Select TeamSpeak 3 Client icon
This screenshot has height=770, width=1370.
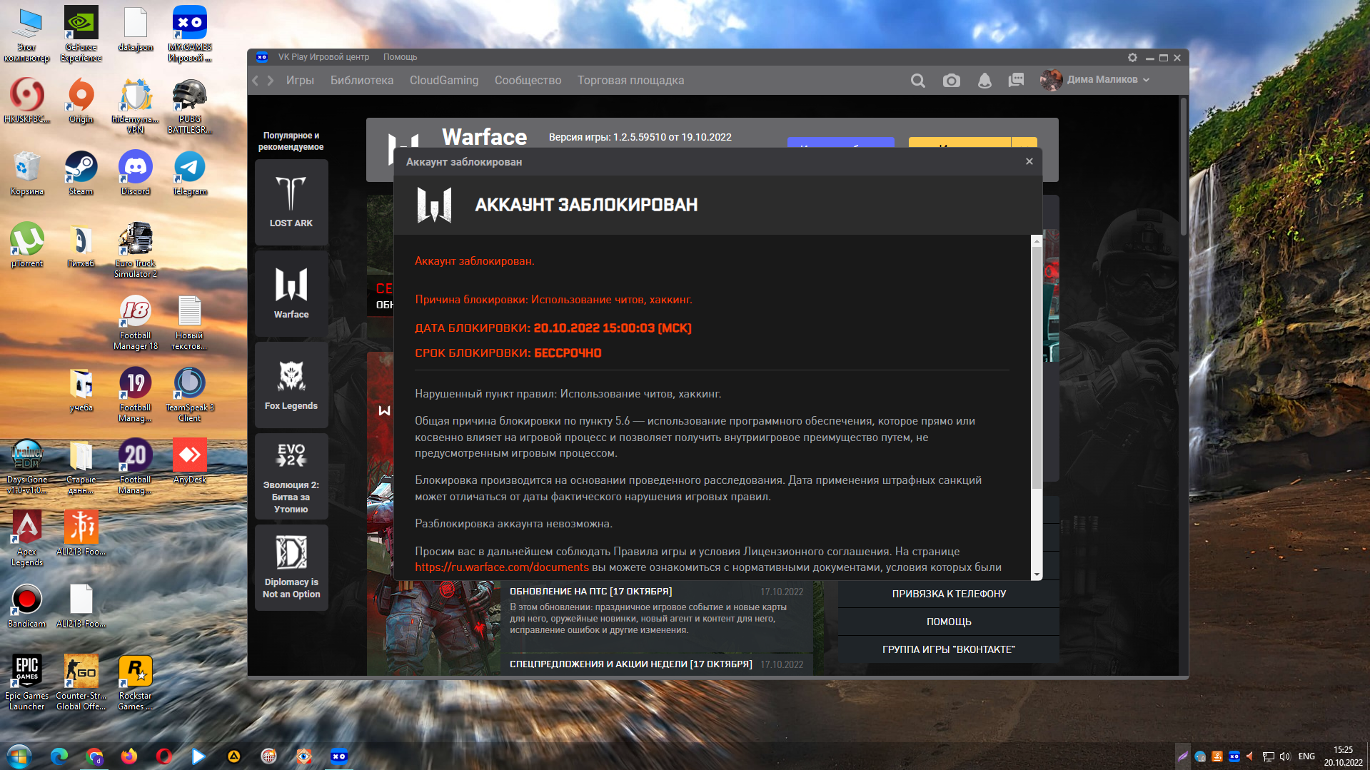[x=190, y=395]
